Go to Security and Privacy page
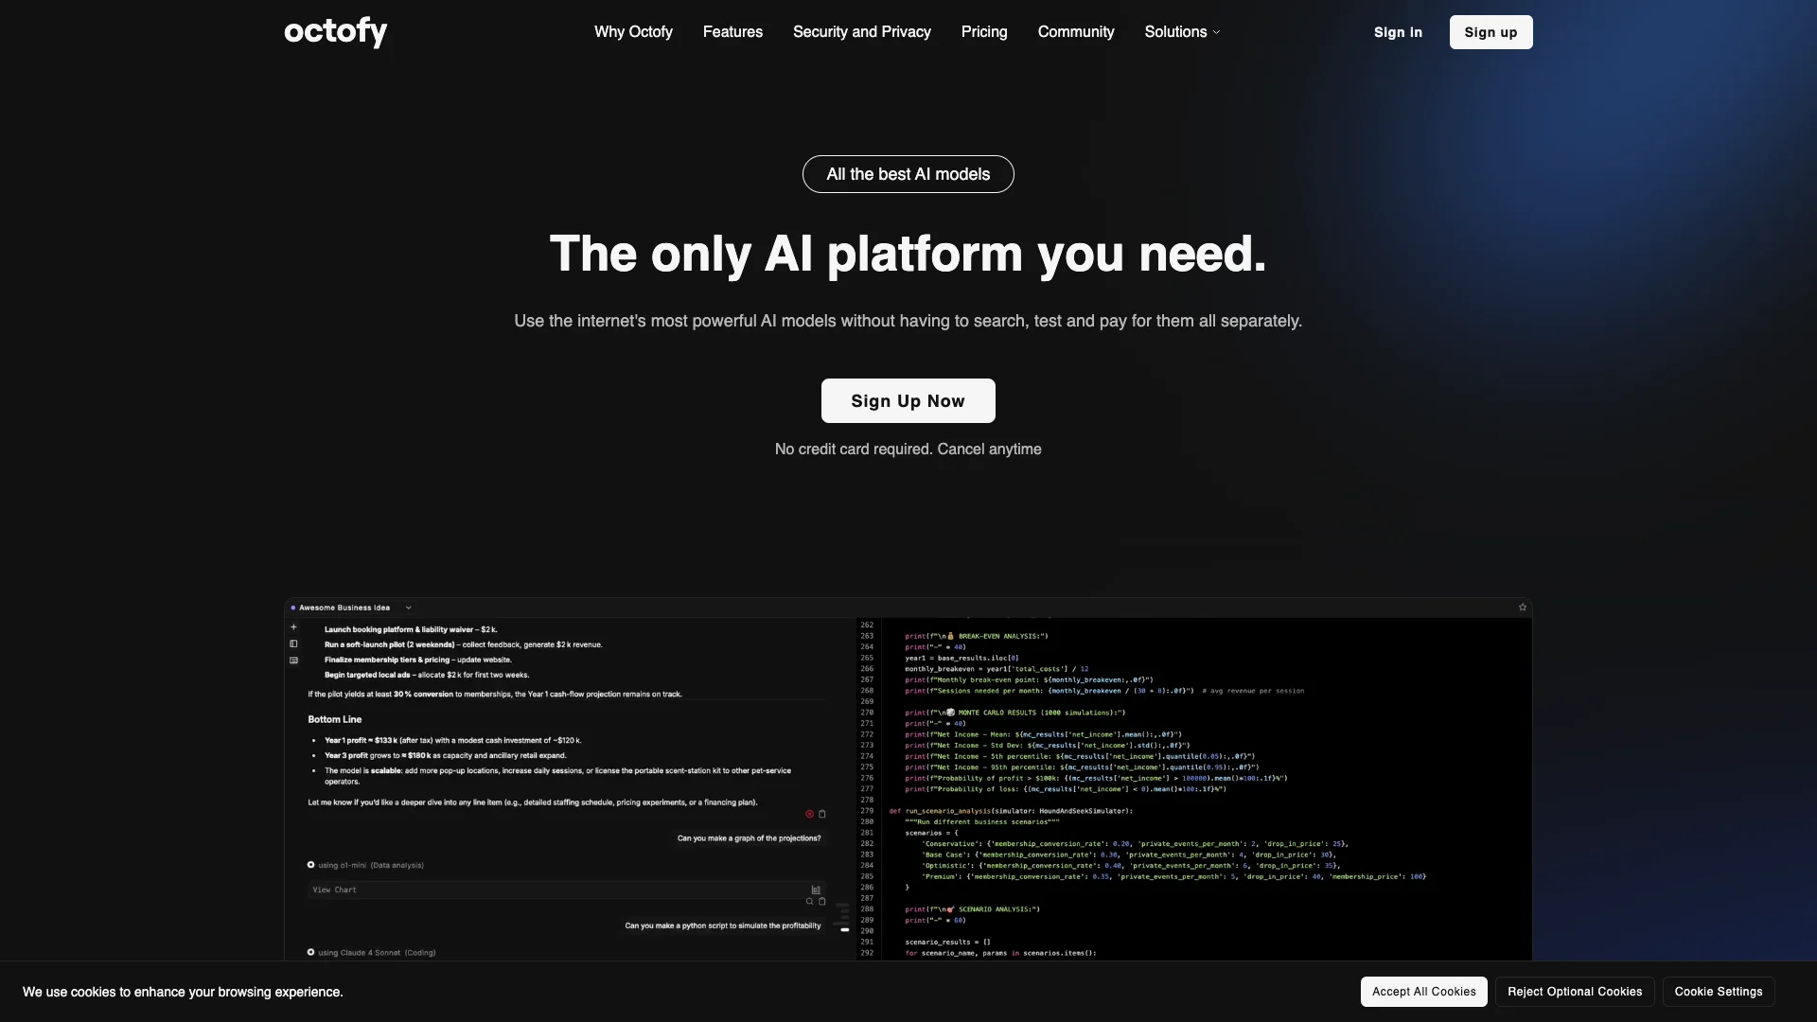 pyautogui.click(x=861, y=31)
